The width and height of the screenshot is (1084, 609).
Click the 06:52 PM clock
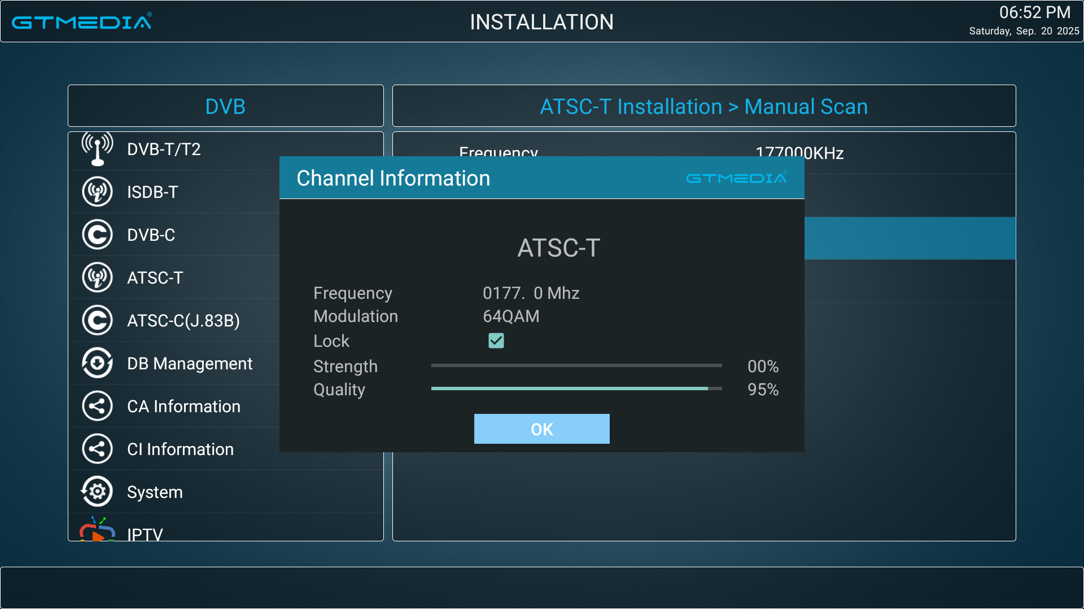1035,12
